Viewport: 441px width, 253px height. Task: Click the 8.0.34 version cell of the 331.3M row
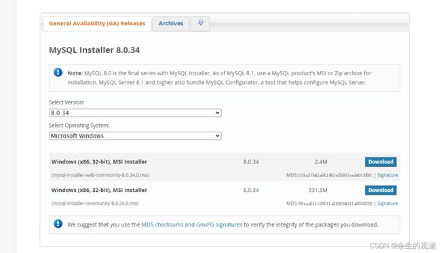251,191
